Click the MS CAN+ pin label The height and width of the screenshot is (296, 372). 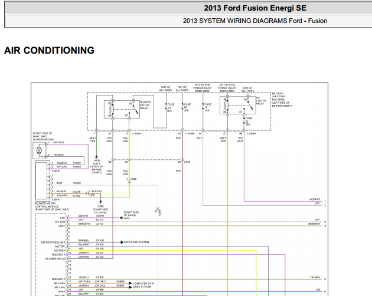(x=60, y=283)
